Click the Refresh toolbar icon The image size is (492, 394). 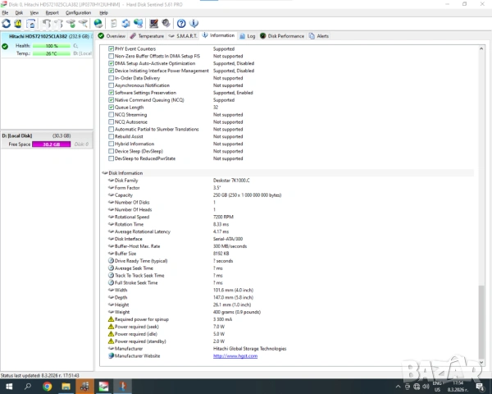click(7, 24)
